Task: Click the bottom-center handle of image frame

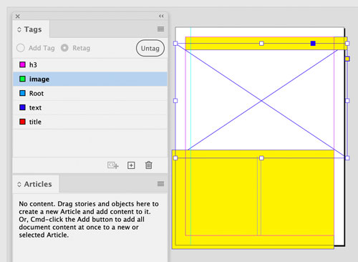Action: click(x=261, y=158)
